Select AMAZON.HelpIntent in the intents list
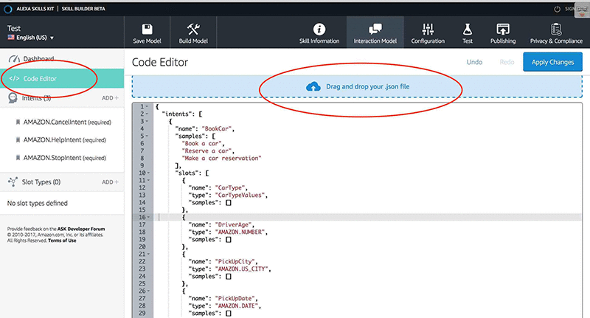 (64, 139)
